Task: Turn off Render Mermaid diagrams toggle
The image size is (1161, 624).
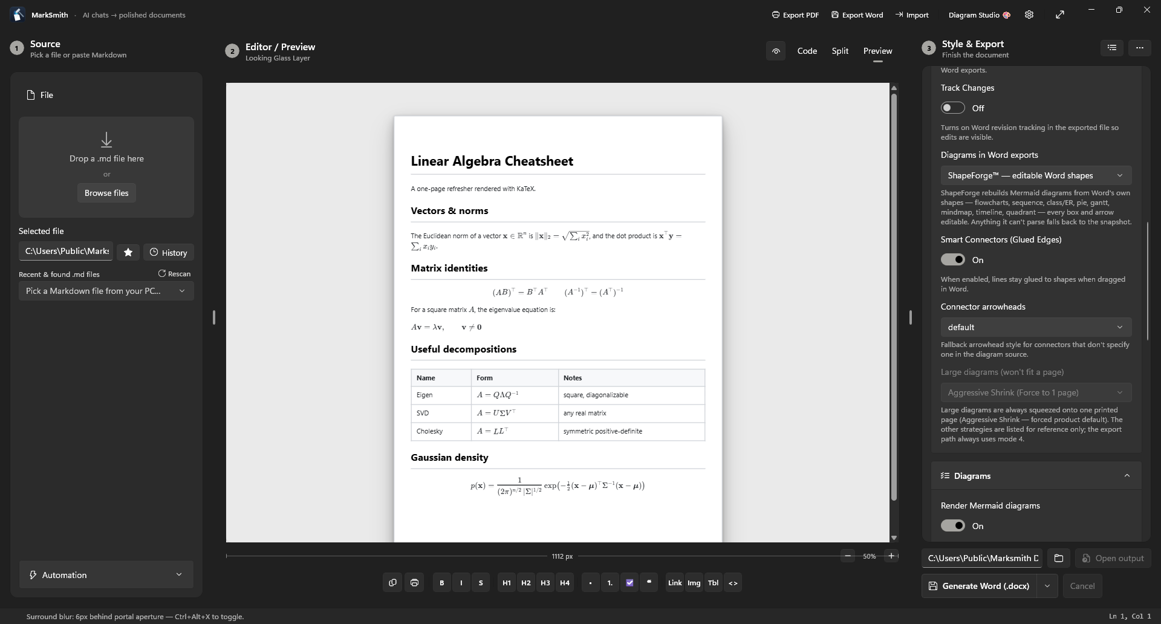Action: click(x=953, y=525)
